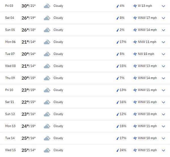Open details chevron for Wed 08
This screenshot has width=170, height=157.
[x=163, y=66]
